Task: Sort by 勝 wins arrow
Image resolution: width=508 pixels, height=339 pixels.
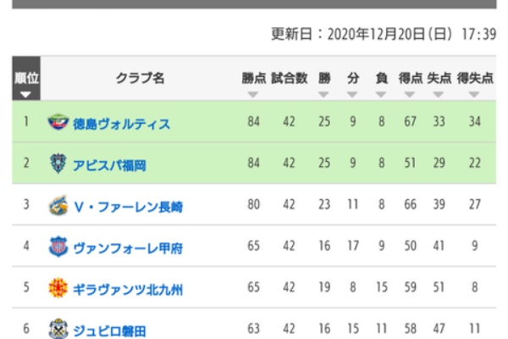Action: 323,94
